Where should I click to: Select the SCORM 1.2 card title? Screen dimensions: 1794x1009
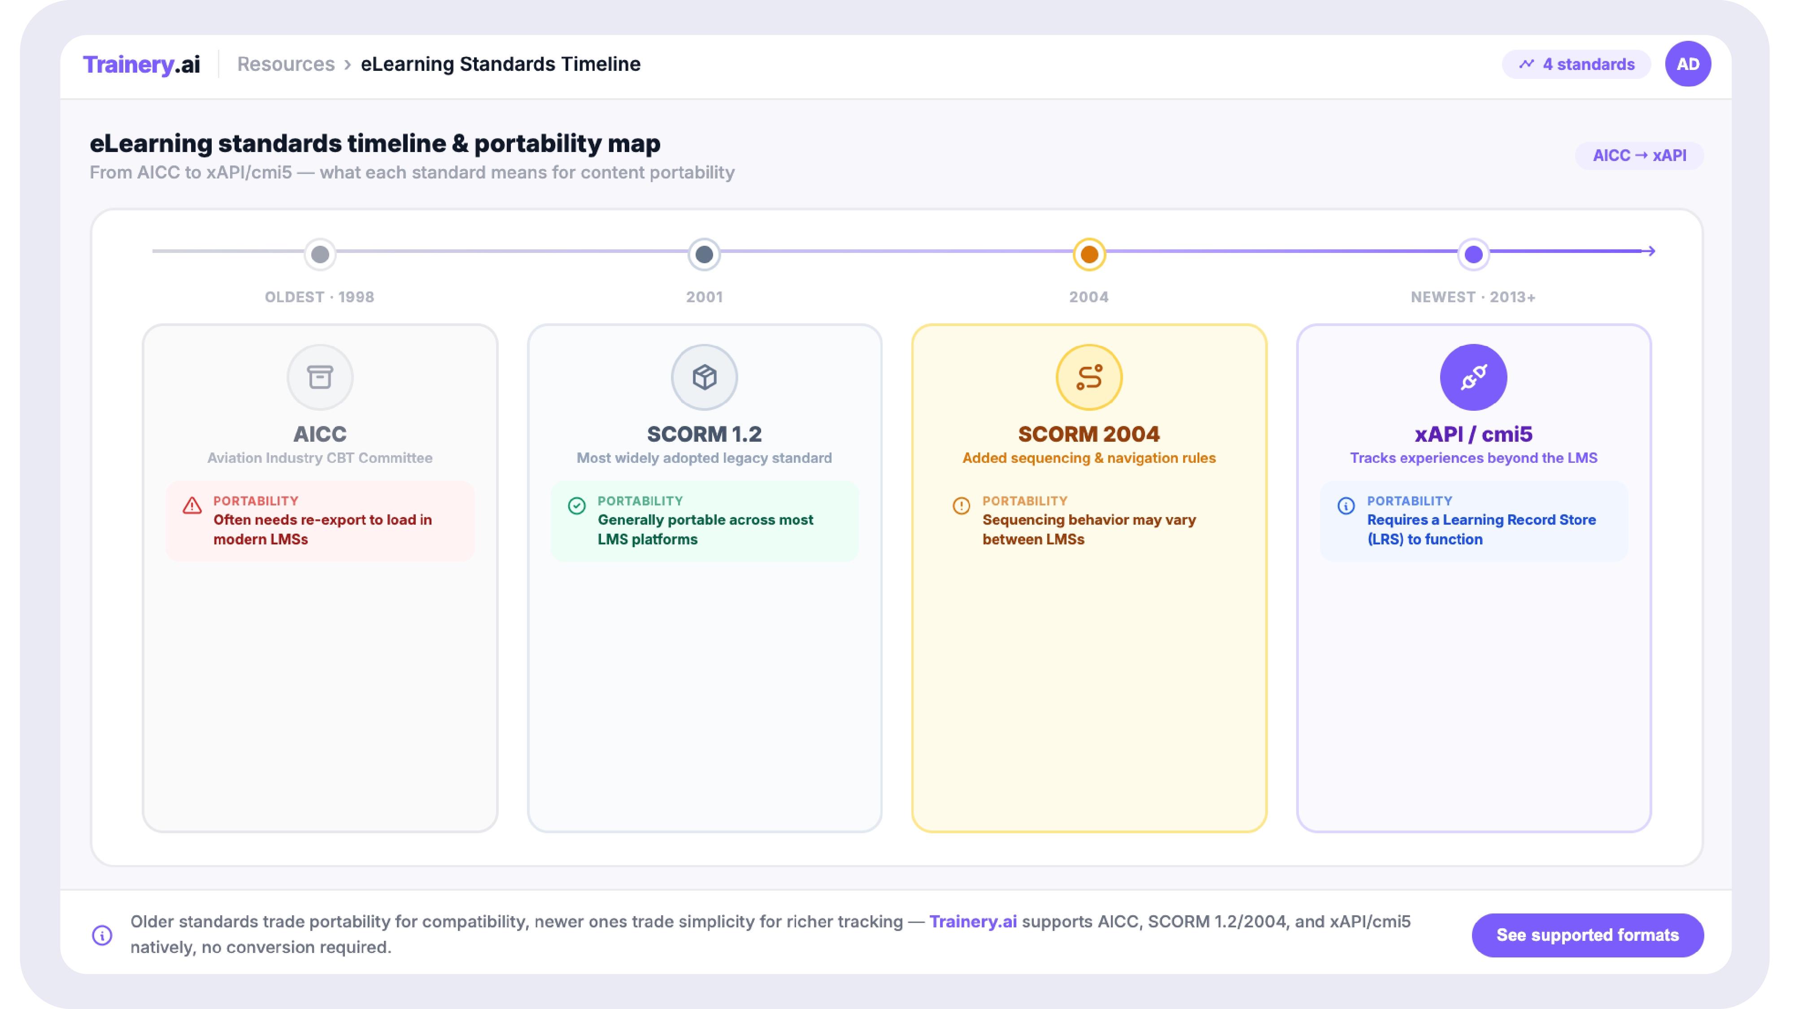[x=704, y=434]
